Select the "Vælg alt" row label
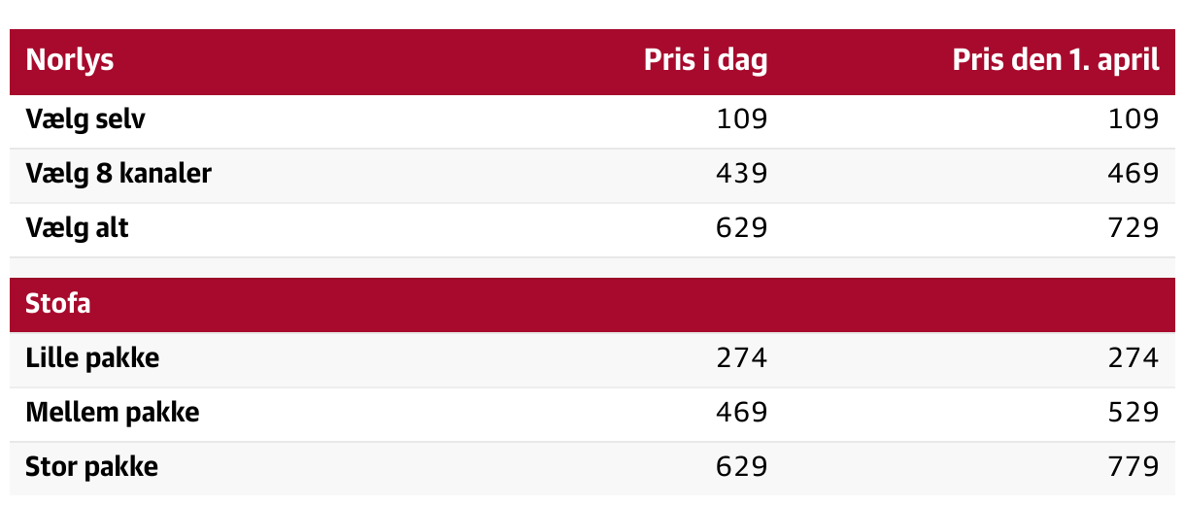Screen dimensions: 1185x505 point(78,229)
